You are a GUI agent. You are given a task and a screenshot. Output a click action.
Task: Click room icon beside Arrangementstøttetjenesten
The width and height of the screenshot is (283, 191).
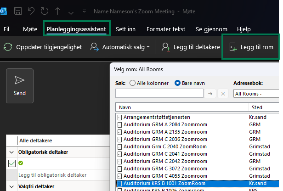tap(119, 118)
